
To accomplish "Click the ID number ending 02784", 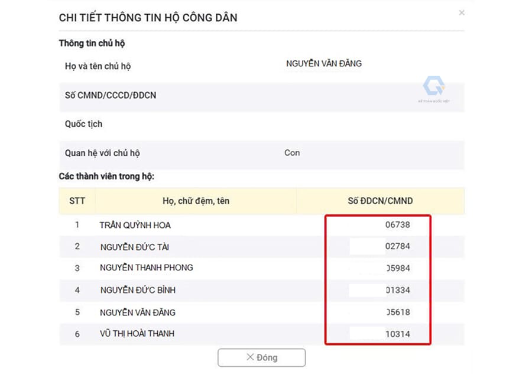I will point(397,246).
